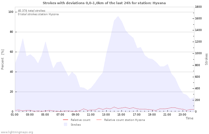The height and width of the screenshot is (134, 209).
Task: Click the '40.374 total strokes' text
Action: pos(32,11)
